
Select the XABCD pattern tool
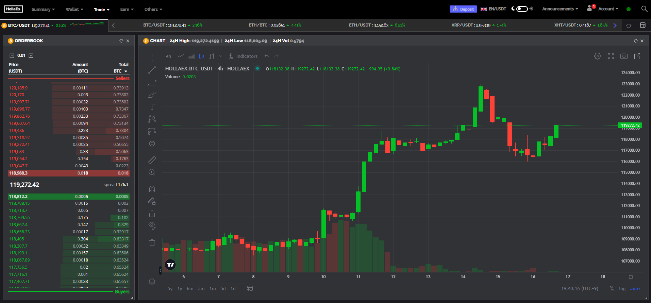coord(152,119)
